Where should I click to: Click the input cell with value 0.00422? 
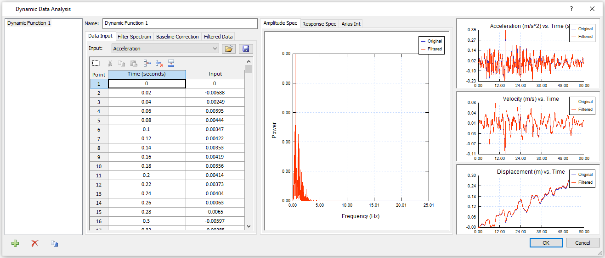point(215,138)
